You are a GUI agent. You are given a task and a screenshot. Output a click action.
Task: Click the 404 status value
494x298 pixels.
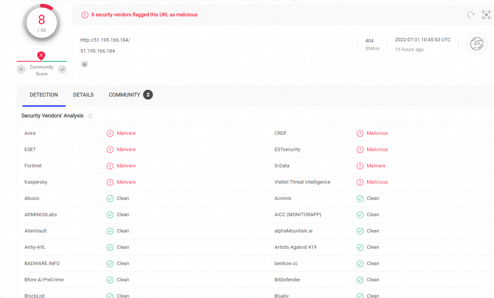[x=370, y=41]
